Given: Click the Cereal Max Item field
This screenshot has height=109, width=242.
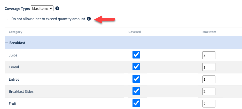Looking at the screenshot, I should click(x=209, y=67).
